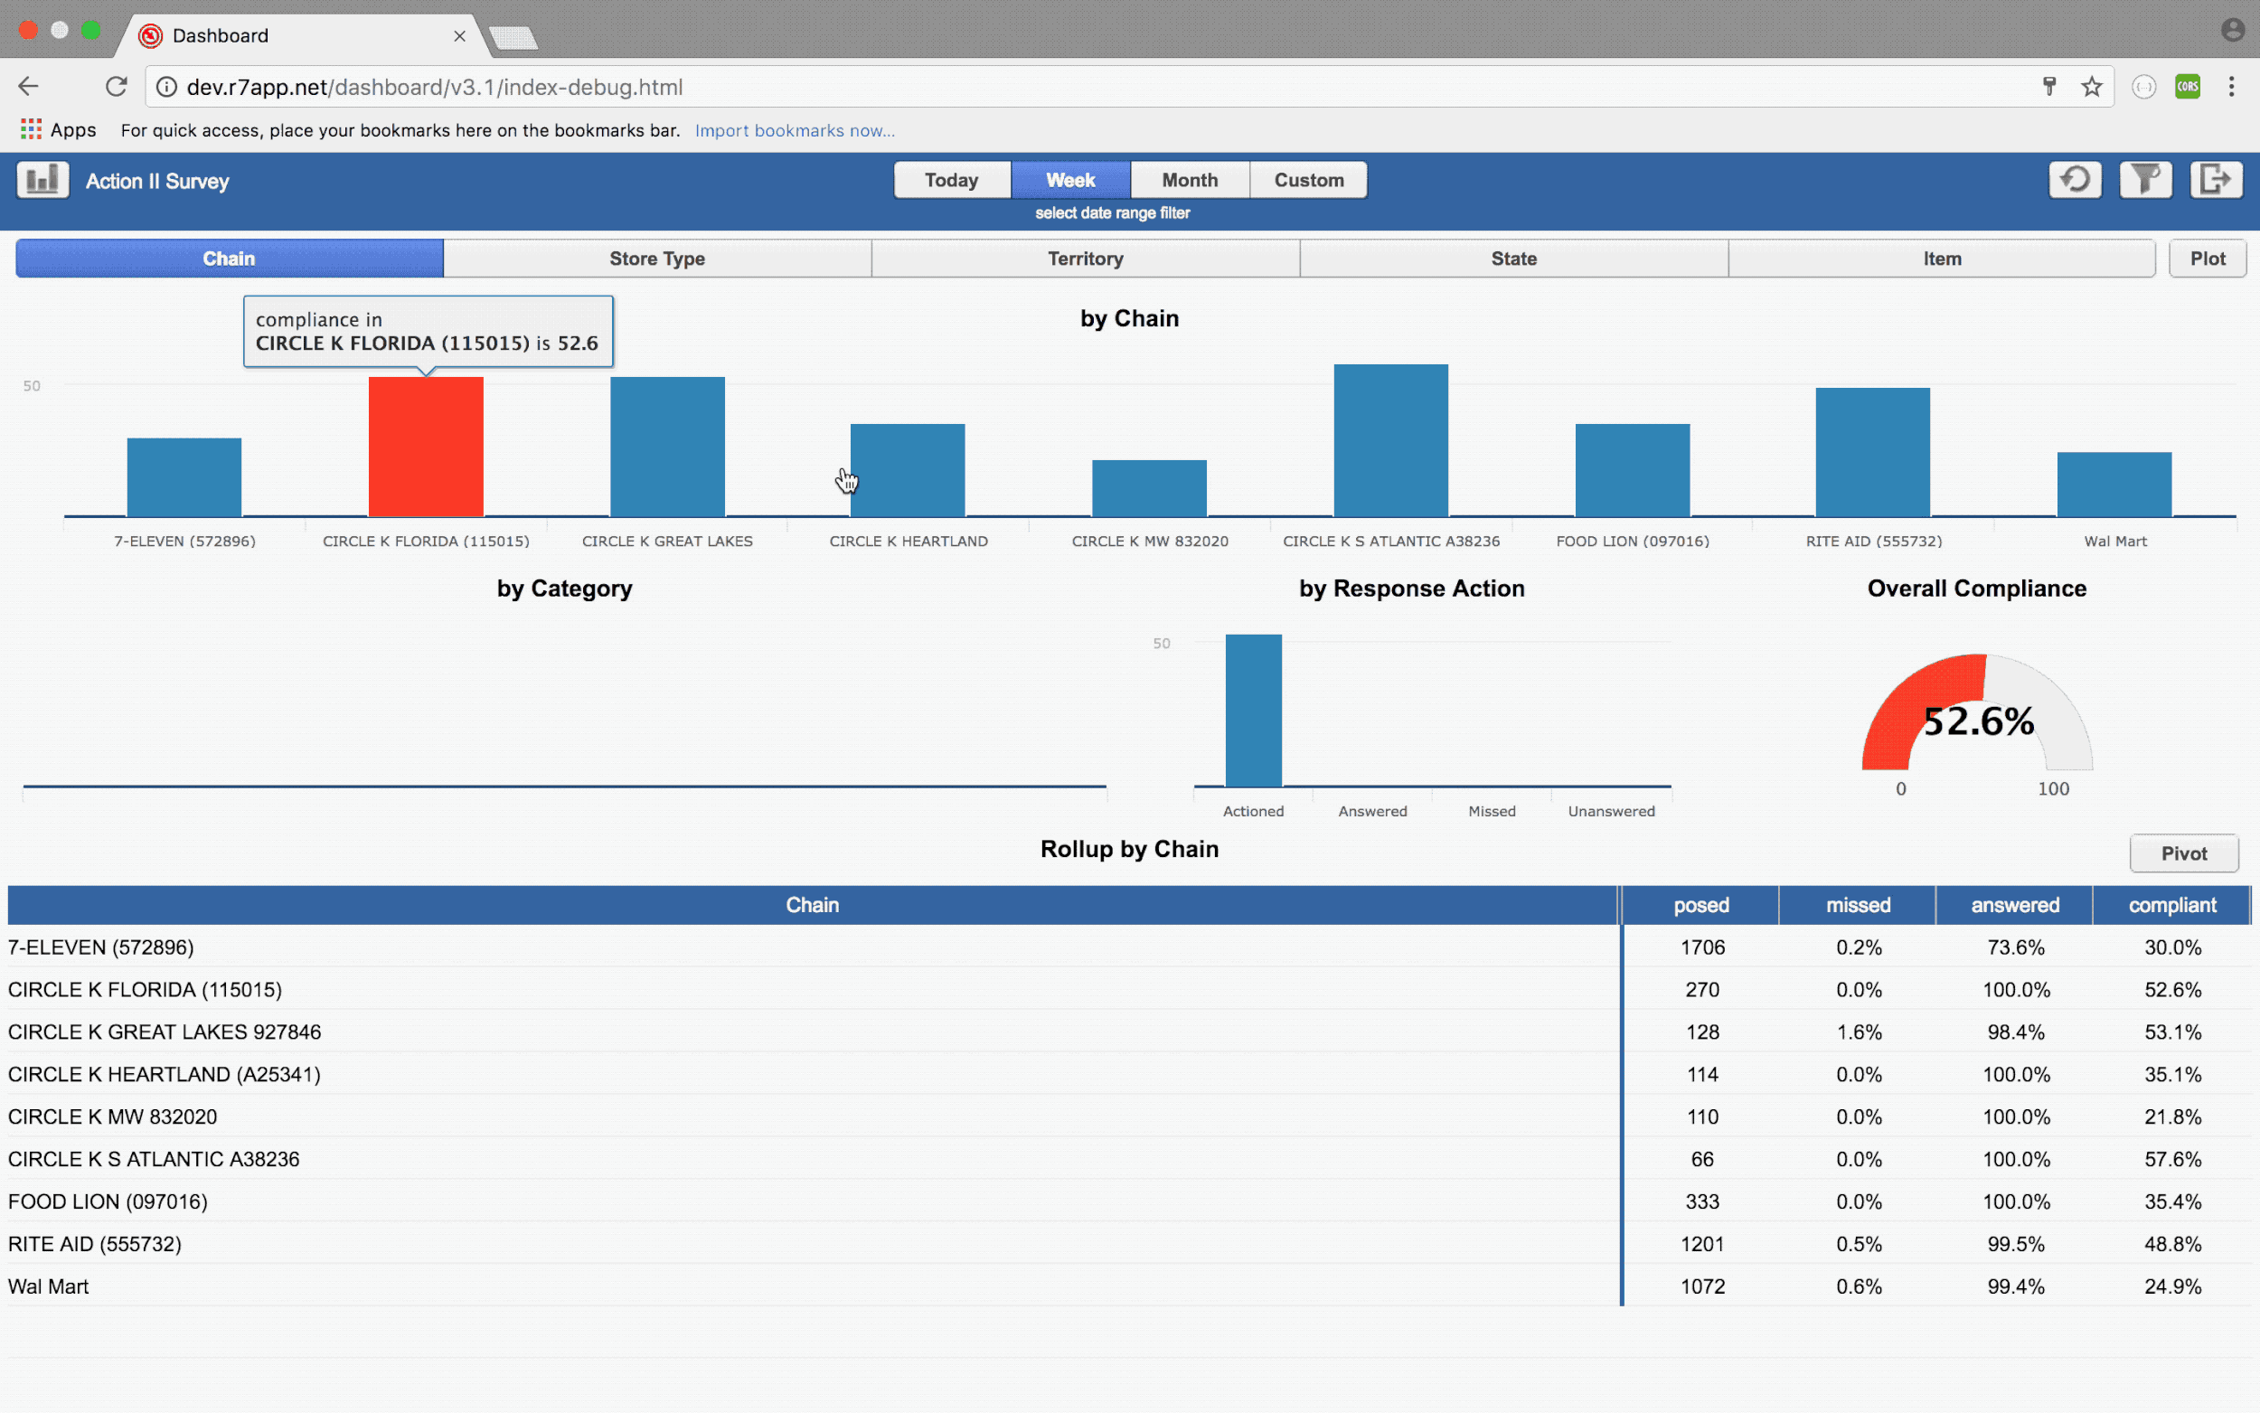Select the Custom date range

[1309, 179]
